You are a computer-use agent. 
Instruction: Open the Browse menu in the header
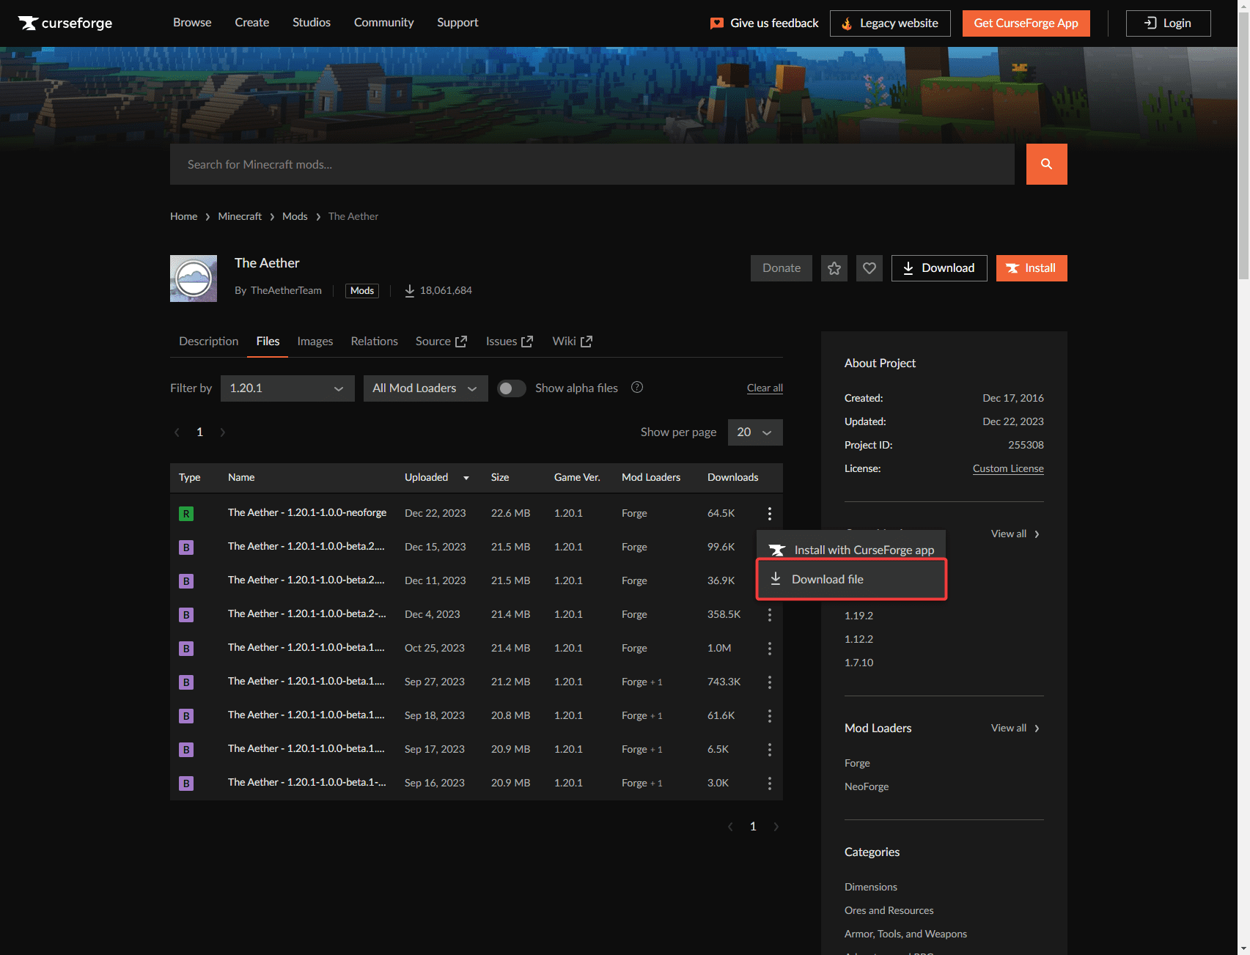coord(192,23)
